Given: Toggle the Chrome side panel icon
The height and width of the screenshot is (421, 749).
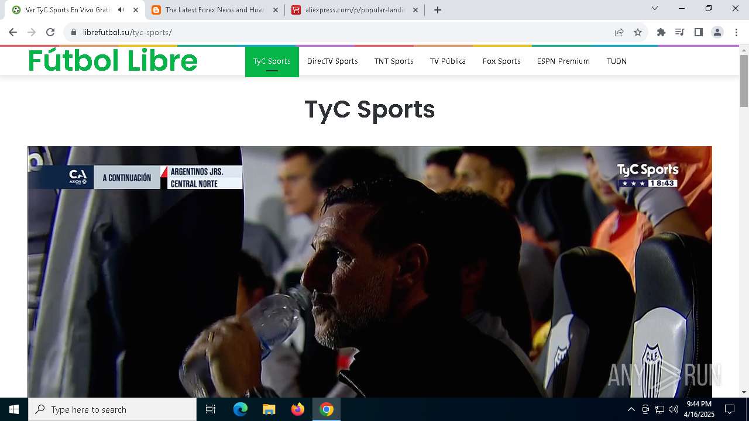Looking at the screenshot, I should pyautogui.click(x=699, y=32).
